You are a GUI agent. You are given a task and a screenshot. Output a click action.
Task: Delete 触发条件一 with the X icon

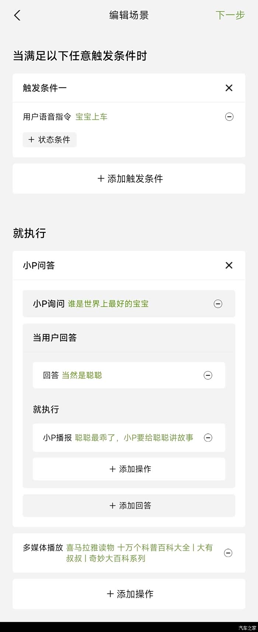coord(229,88)
